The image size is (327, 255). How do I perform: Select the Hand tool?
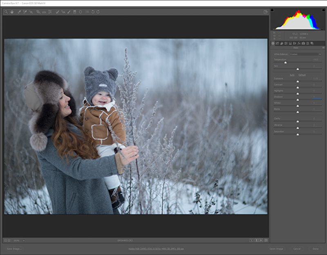pos(11,12)
